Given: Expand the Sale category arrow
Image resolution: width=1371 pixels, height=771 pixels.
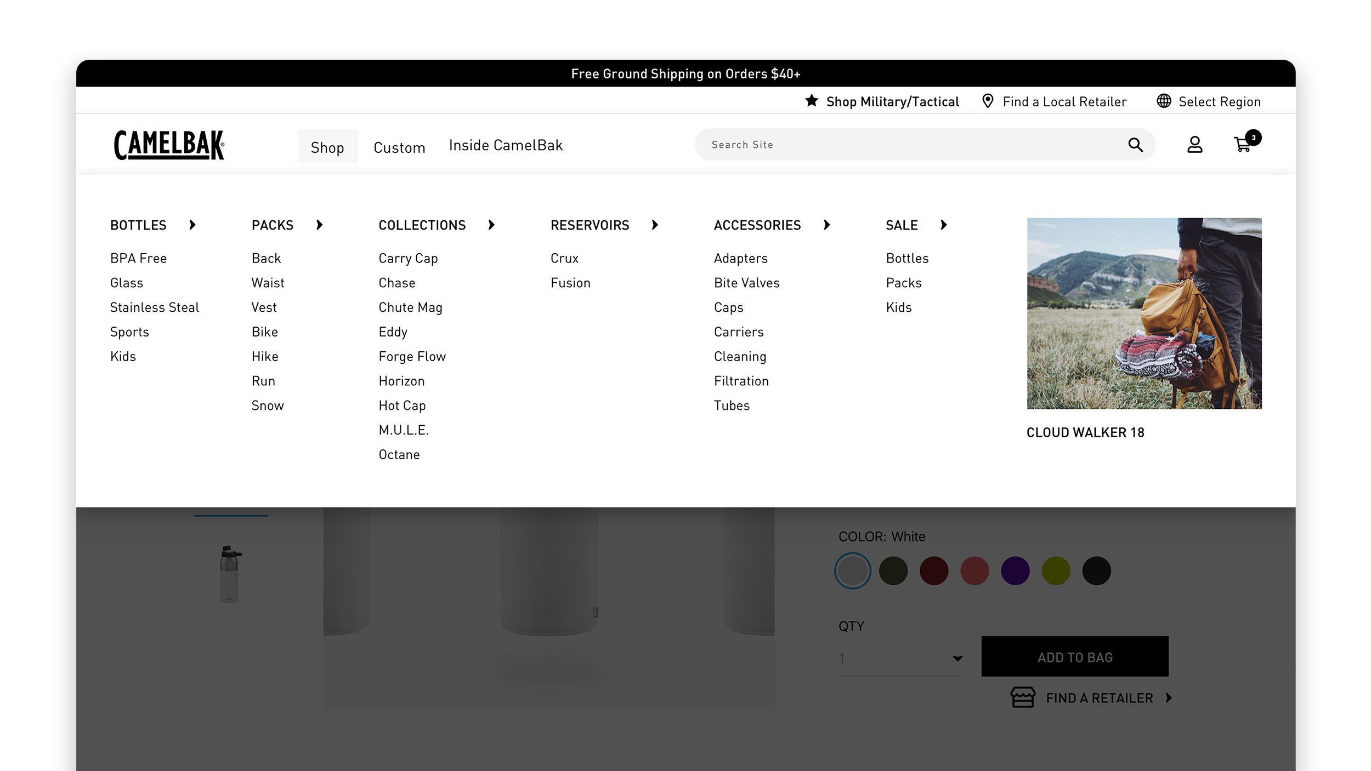Looking at the screenshot, I should pos(944,225).
